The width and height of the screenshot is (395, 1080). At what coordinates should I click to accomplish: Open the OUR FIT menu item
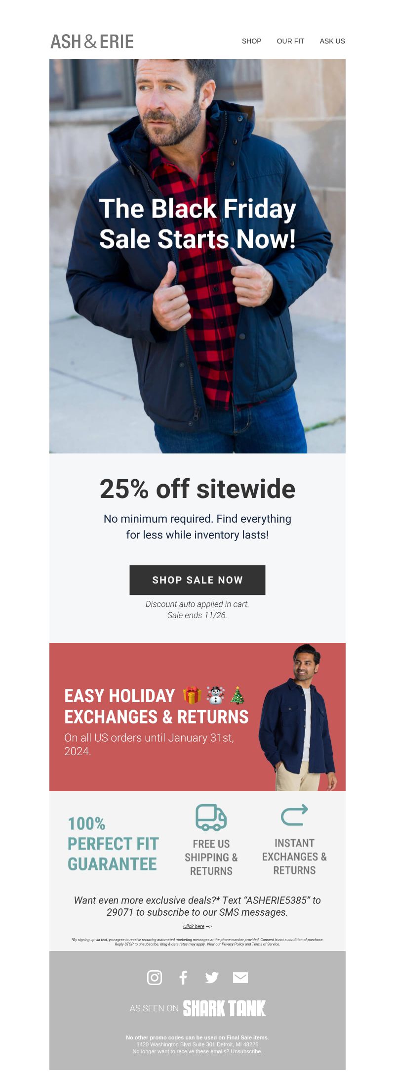pyautogui.click(x=290, y=41)
